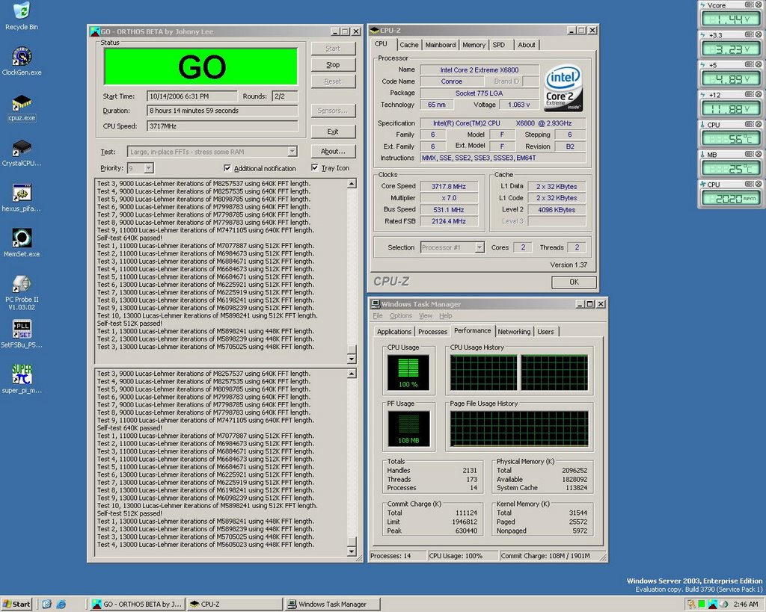
Task: Open the View menu in Task Manager
Action: click(x=426, y=316)
